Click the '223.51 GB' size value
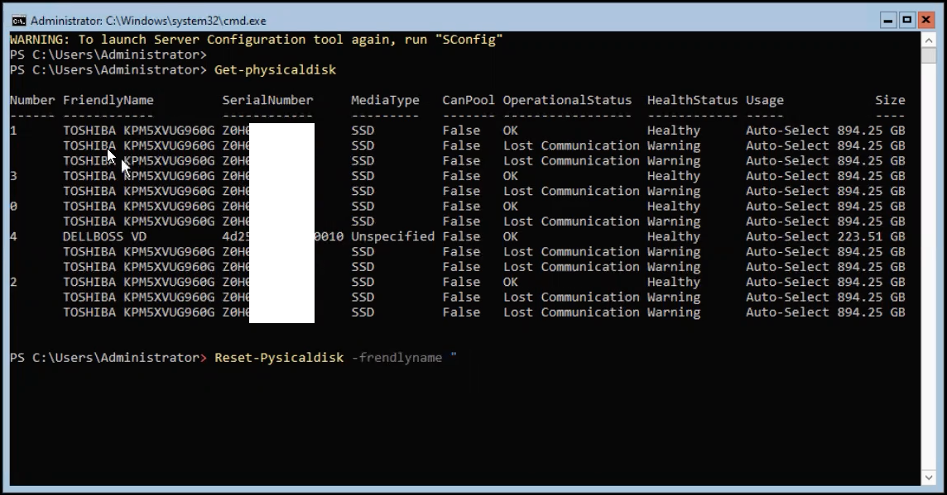Image resolution: width=947 pixels, height=495 pixels. pos(871,236)
